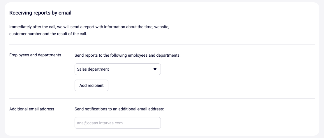This screenshot has width=324, height=138.
Task: Click the 'Sales department' selected value text
Action: (x=93, y=69)
